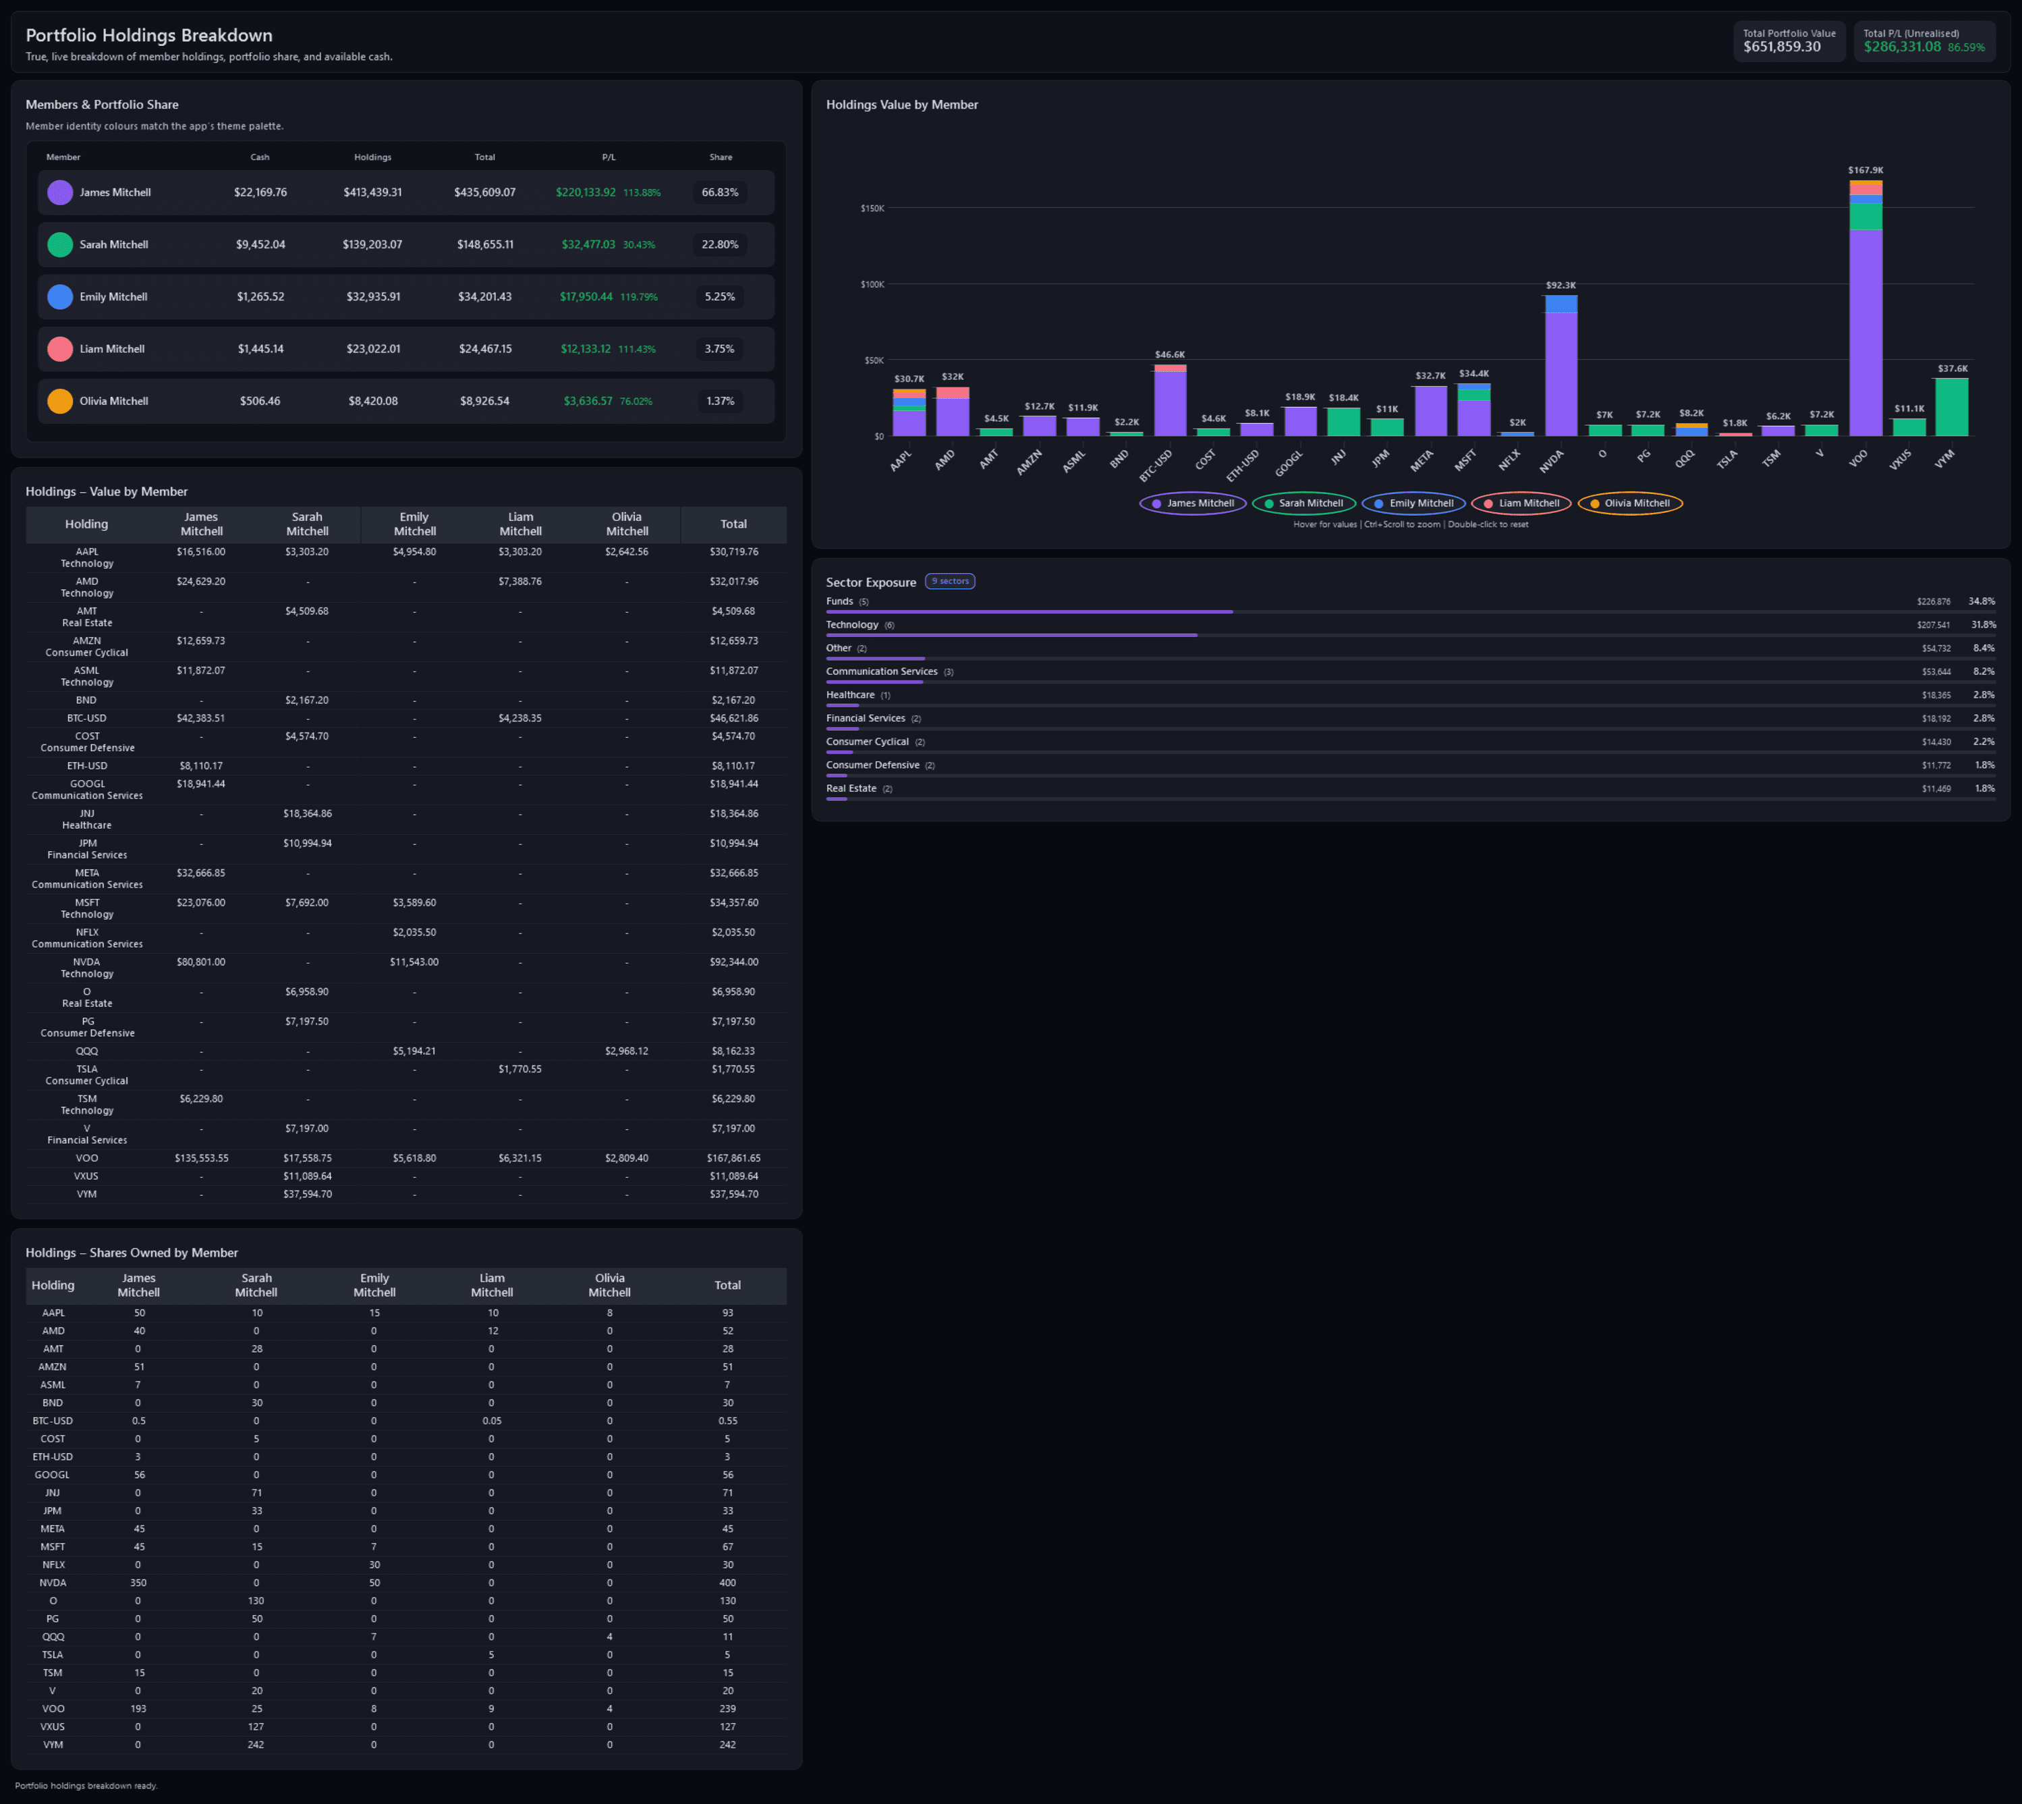The image size is (2022, 1804).
Task: Click 'Portfolio holdings breakdown ready.' status text
Action: tap(86, 1786)
